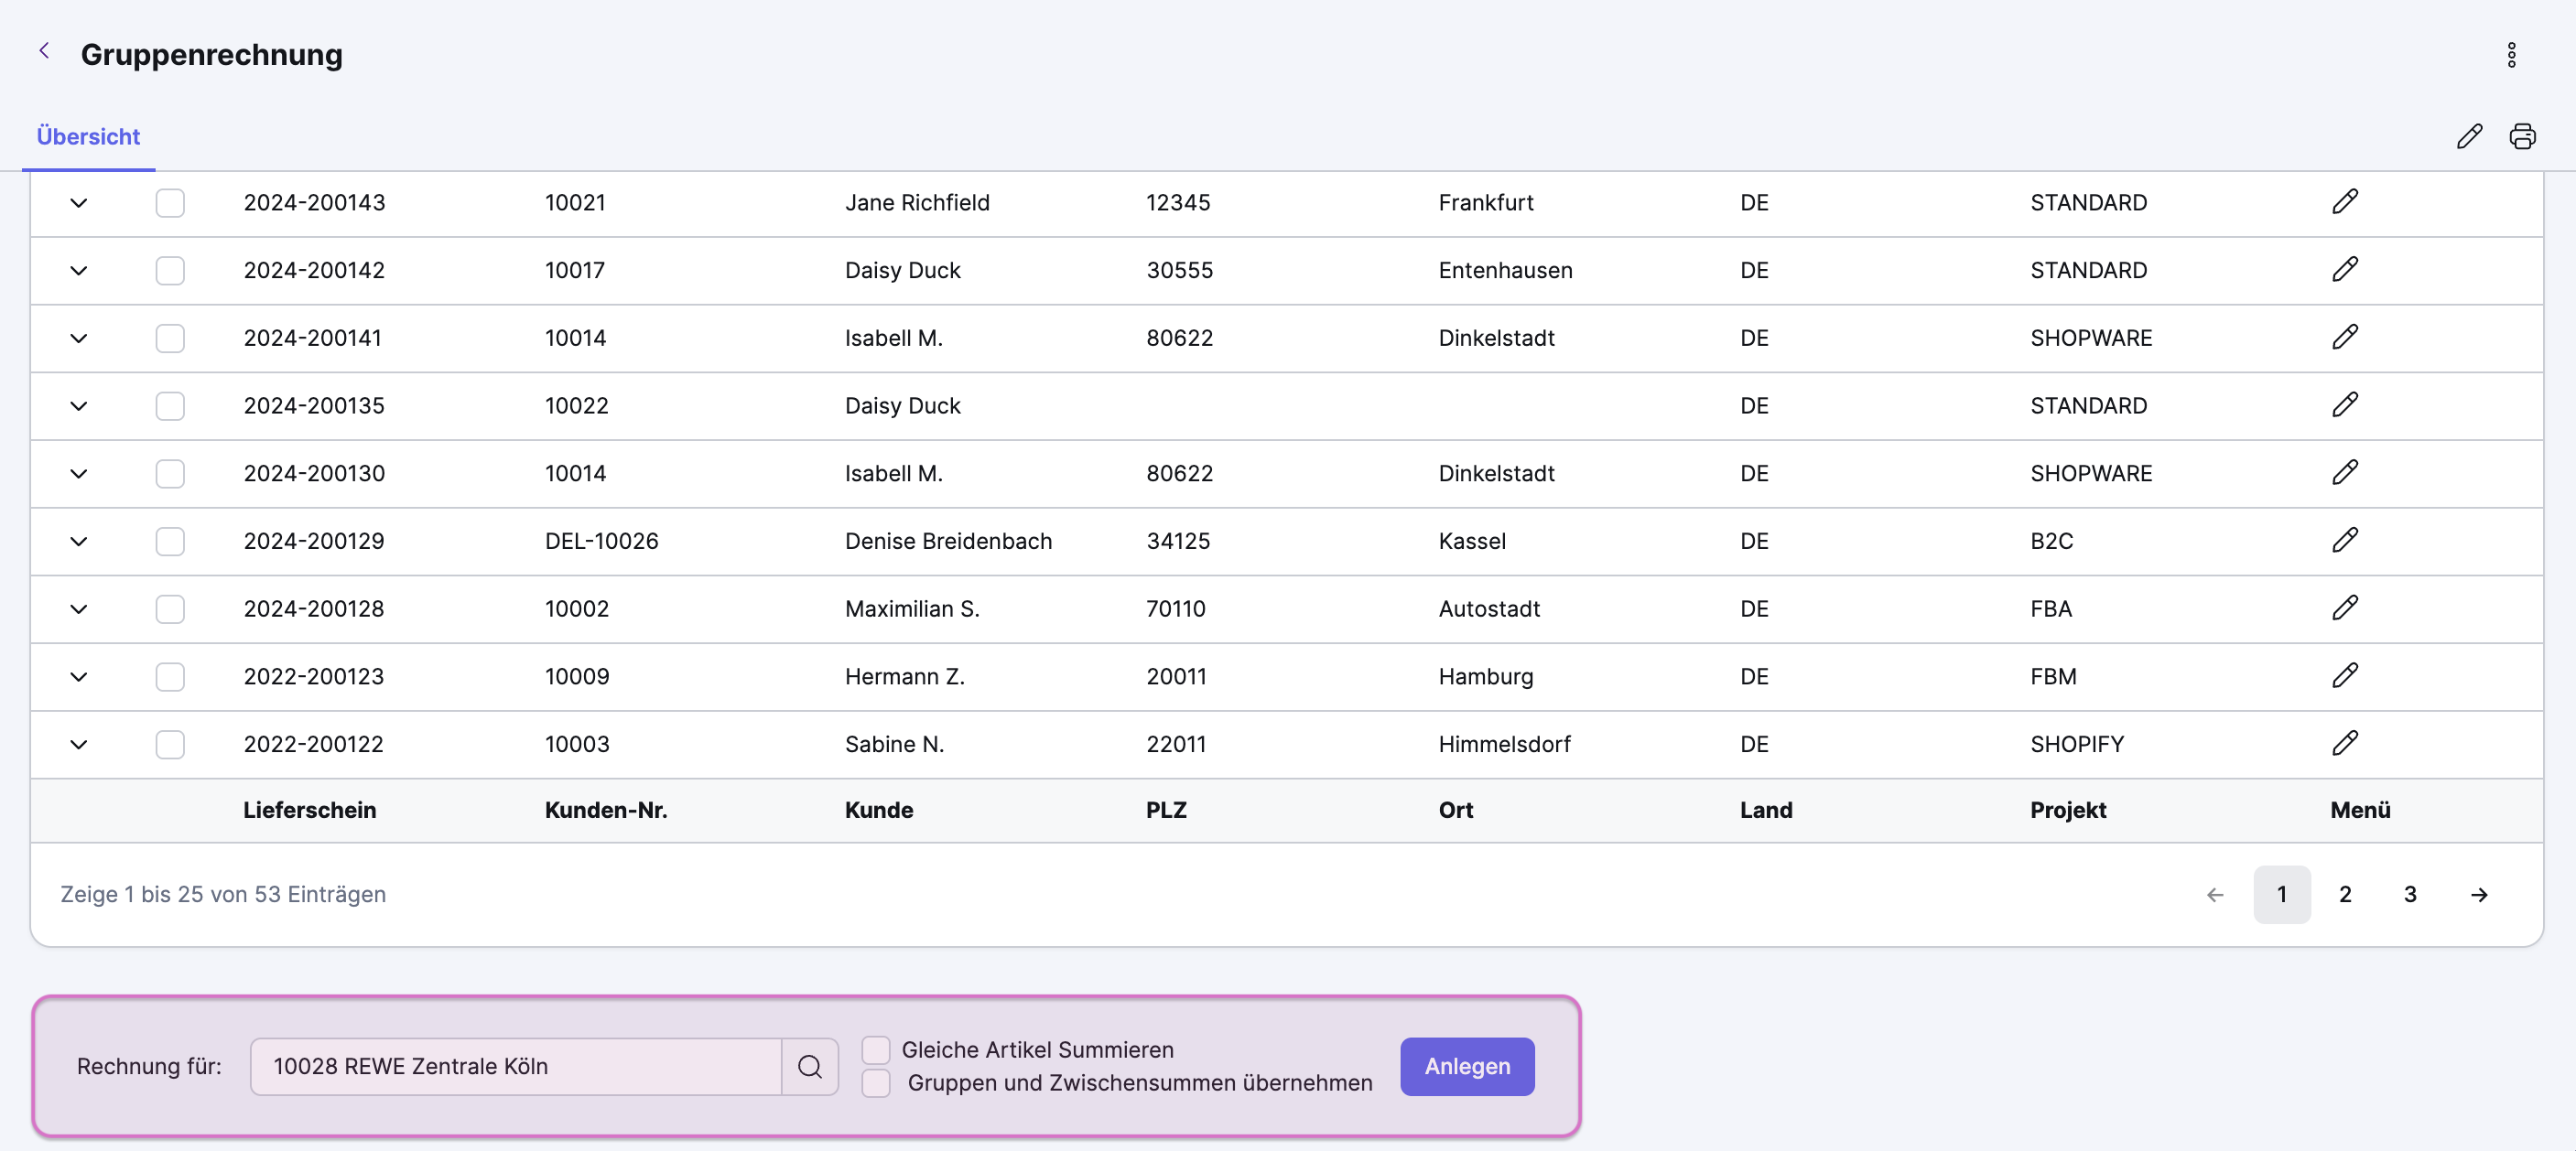Viewport: 2576px width, 1151px height.
Task: Edit delivery note 2024-200143 via pencil icon
Action: click(x=2345, y=203)
